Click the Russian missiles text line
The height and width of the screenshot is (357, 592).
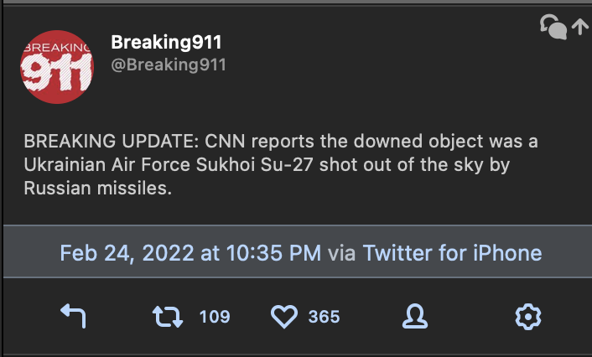click(97, 189)
